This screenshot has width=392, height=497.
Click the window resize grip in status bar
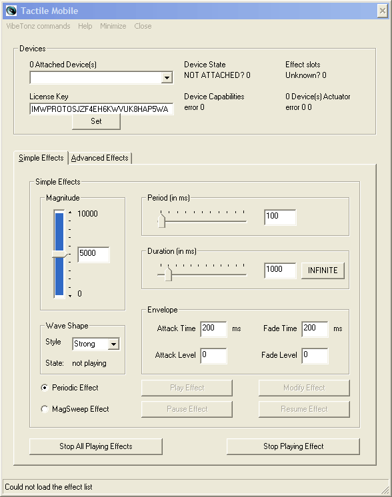[385, 490]
